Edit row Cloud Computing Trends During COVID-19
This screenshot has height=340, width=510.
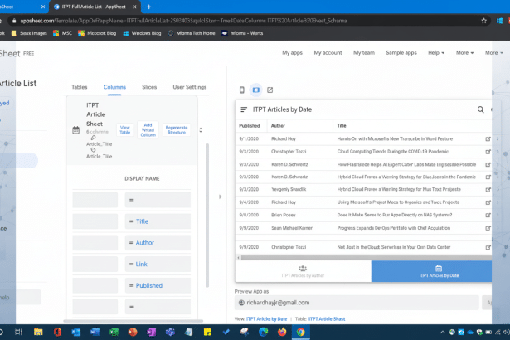(x=488, y=152)
